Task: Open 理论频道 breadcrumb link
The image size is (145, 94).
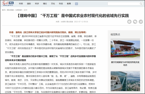Action: click(x=10, y=10)
